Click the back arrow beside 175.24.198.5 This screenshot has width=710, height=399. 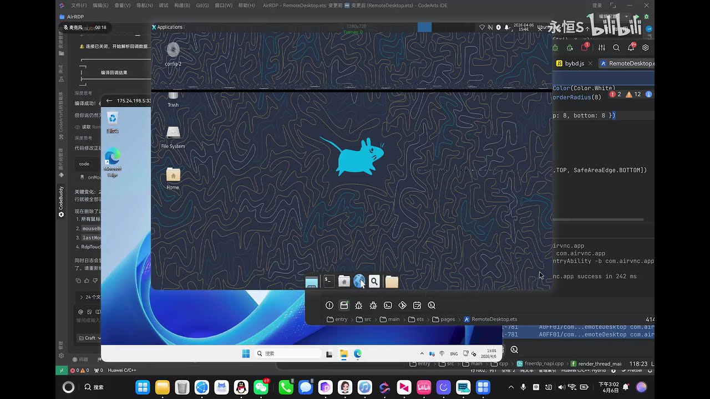pyautogui.click(x=109, y=101)
